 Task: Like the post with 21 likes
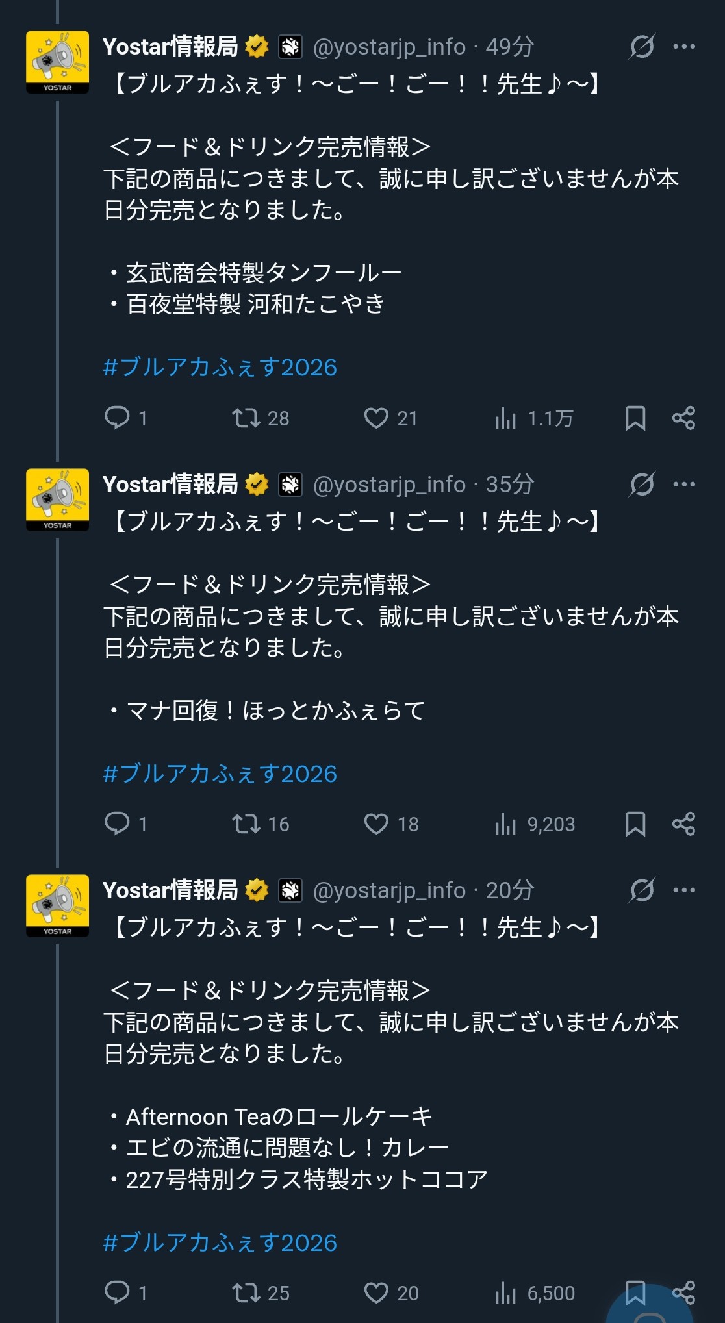(376, 418)
